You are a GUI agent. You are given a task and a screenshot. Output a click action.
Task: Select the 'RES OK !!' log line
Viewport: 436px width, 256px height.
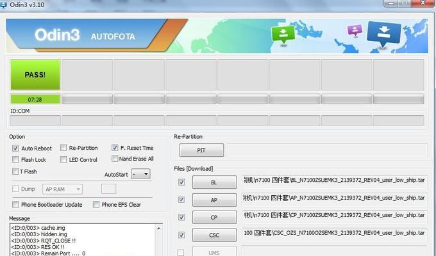[38, 247]
